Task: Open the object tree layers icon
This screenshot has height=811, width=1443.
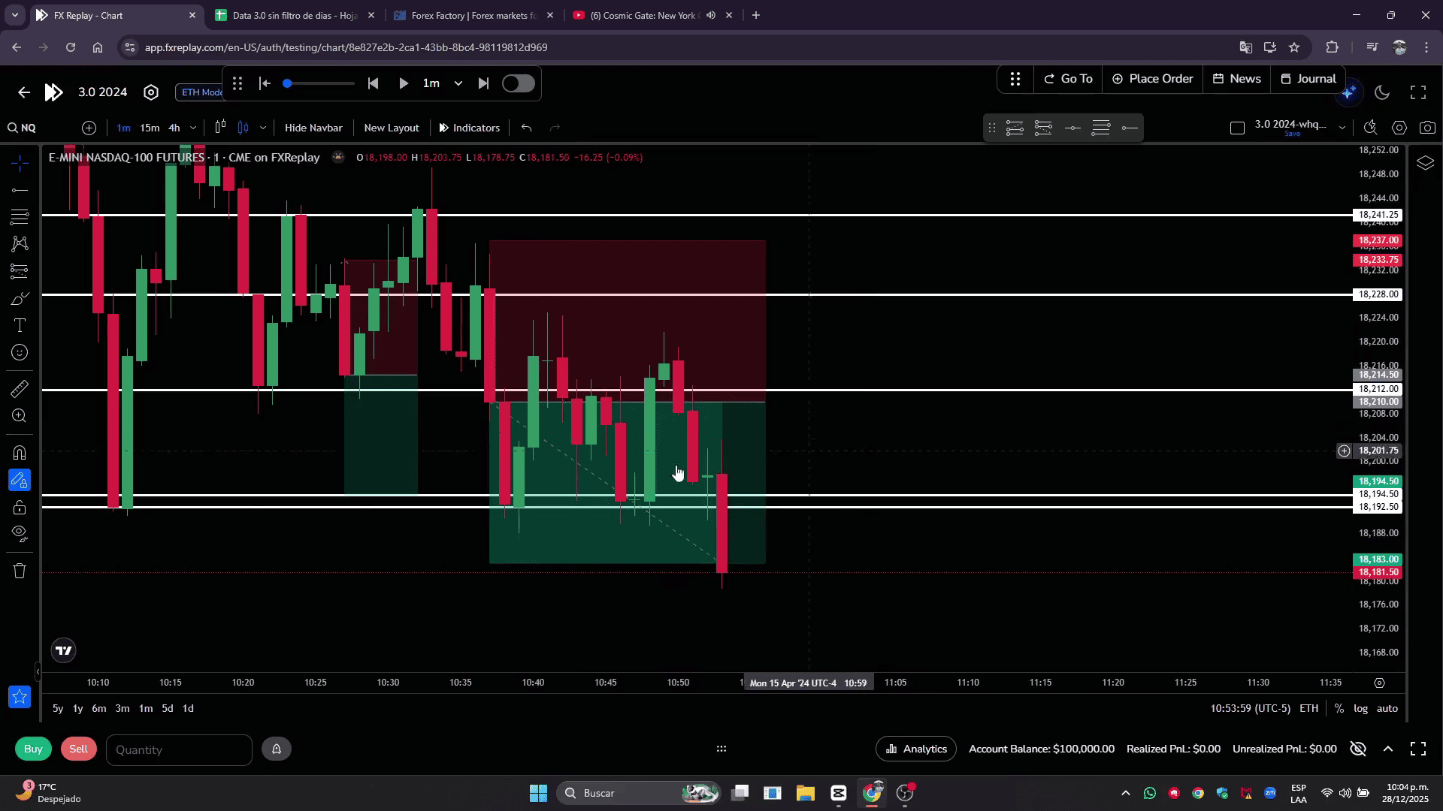Action: 1425,163
